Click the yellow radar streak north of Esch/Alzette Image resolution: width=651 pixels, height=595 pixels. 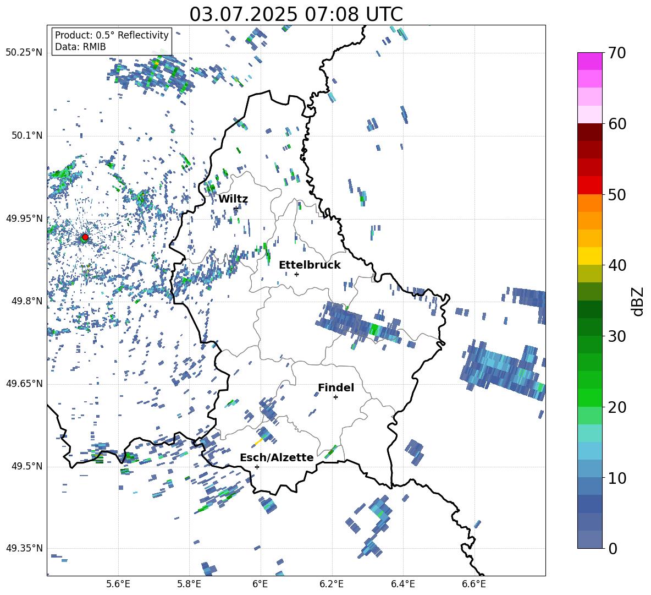pyautogui.click(x=258, y=441)
